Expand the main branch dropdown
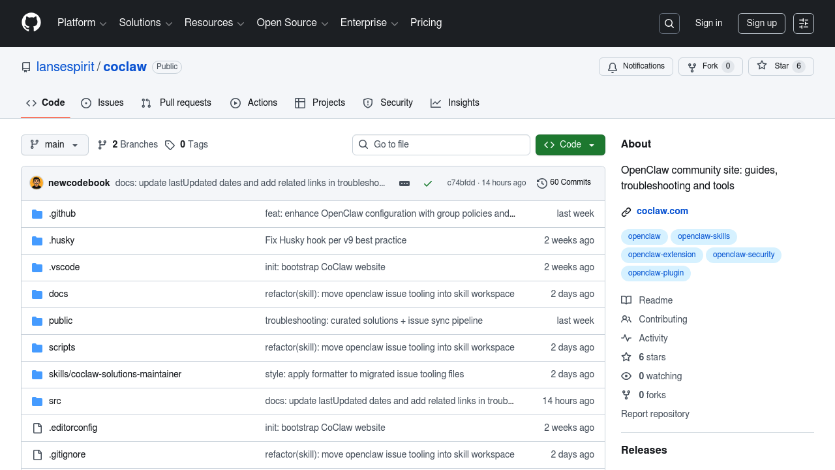This screenshot has height=470, width=835. pyautogui.click(x=55, y=145)
